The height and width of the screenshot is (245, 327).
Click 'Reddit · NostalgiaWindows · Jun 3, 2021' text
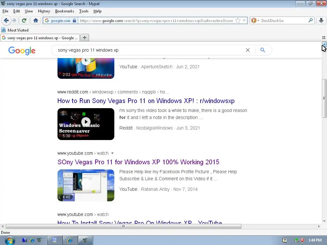pos(160,128)
